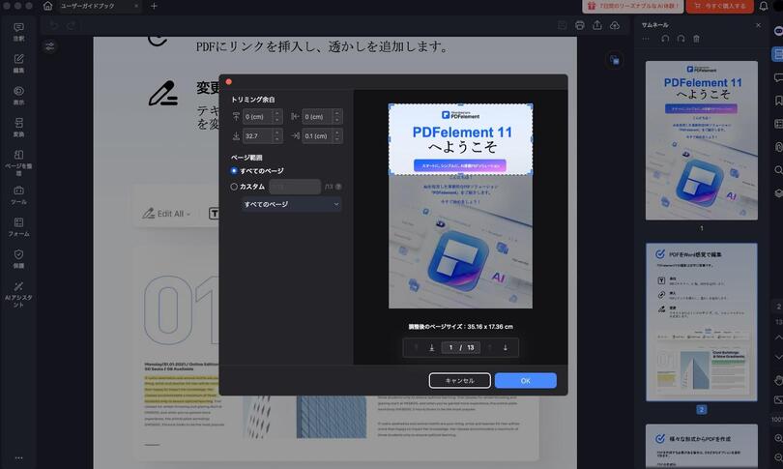Select the hand tool in right strip
The height and width of the screenshot is (469, 783).
pyautogui.click(x=778, y=380)
